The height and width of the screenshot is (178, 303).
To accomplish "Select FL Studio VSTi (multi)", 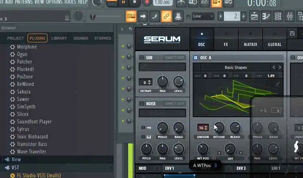I will pos(39,175).
